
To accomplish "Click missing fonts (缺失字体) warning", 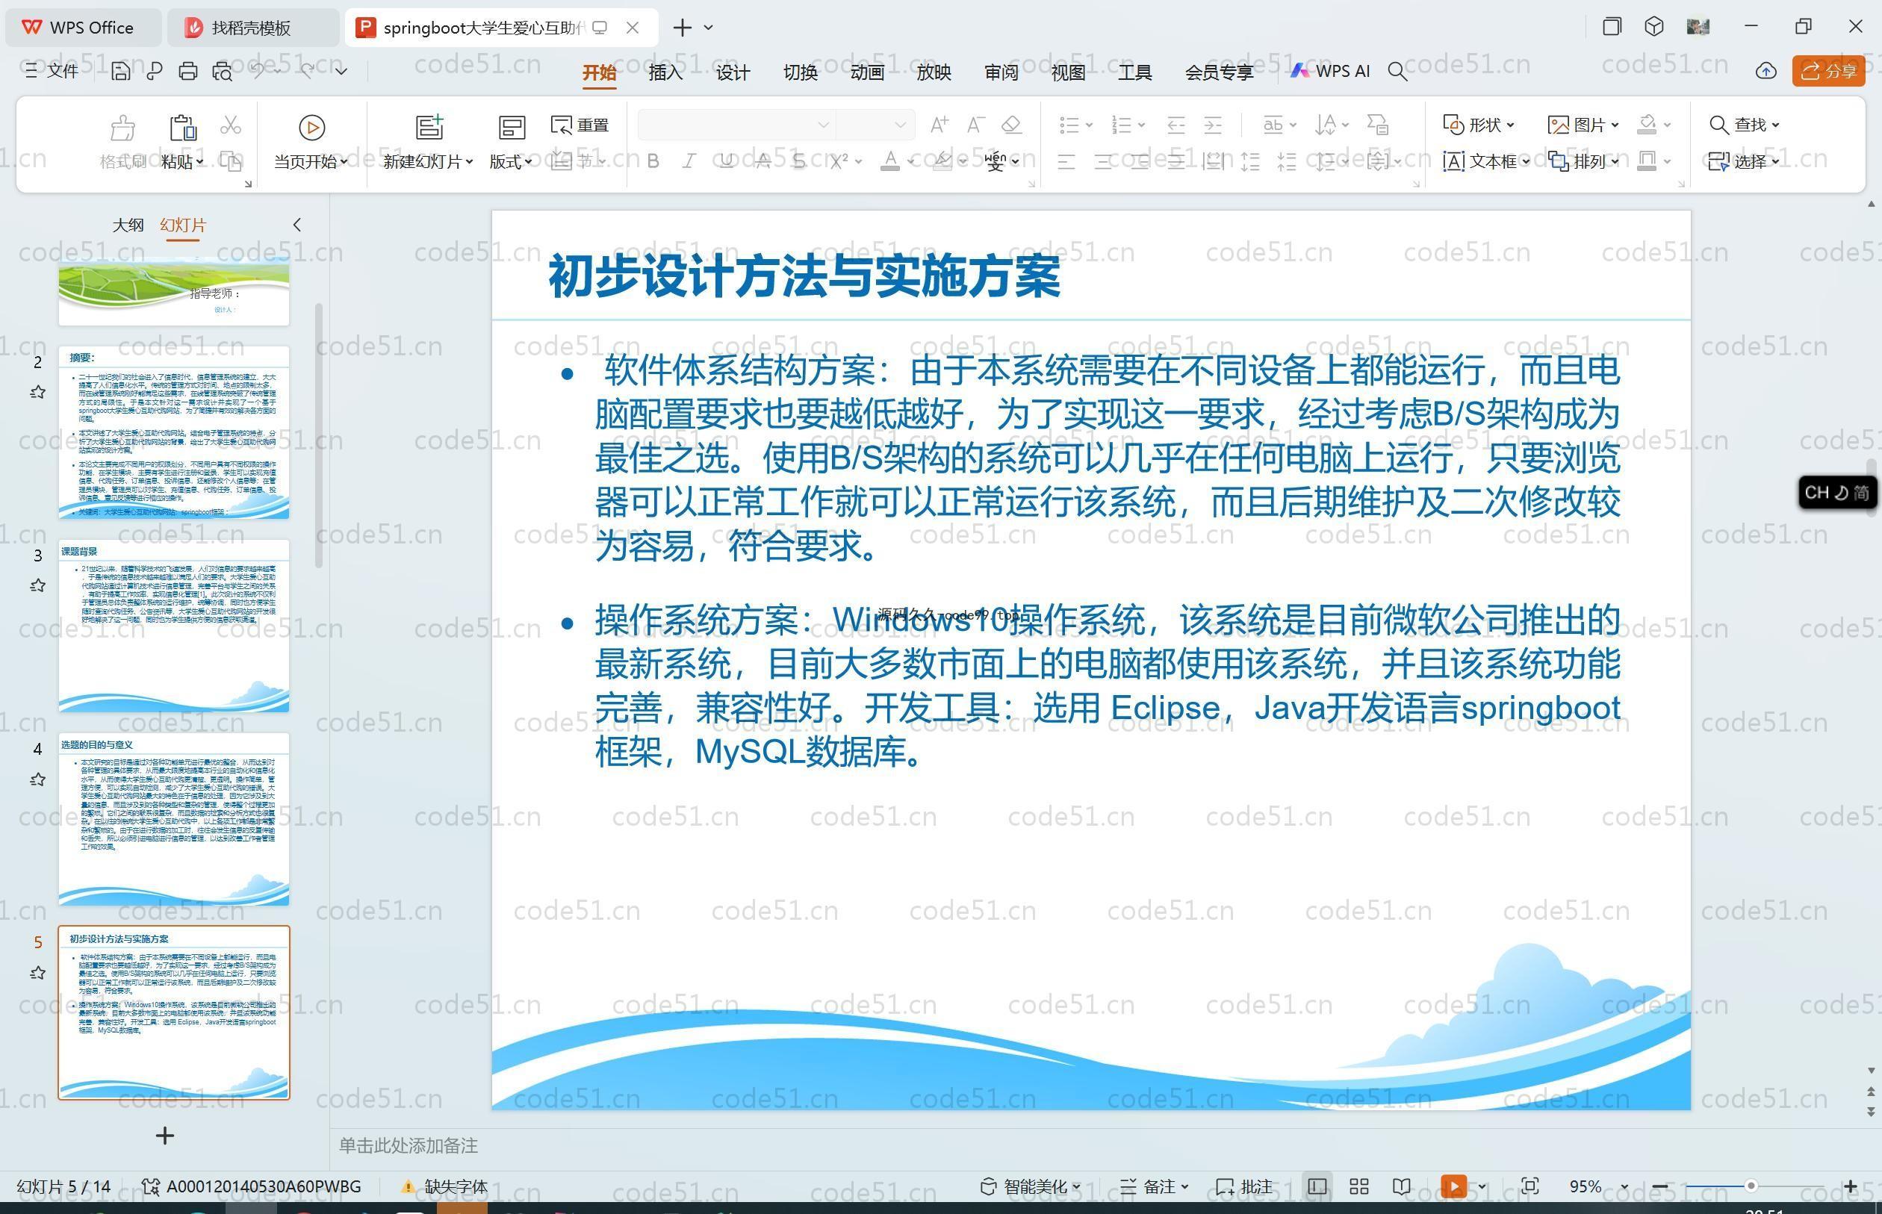I will [x=445, y=1186].
